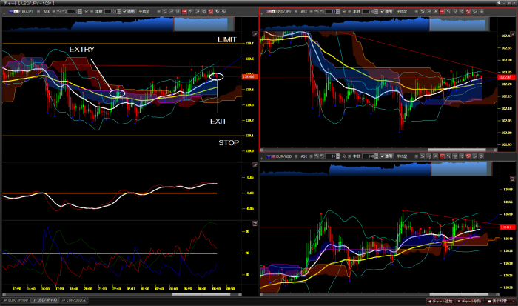
Task: Switch to the USD/JPY(A) tab
Action: click(45, 300)
